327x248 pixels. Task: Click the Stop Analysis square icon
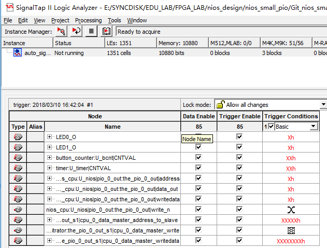[91, 31]
